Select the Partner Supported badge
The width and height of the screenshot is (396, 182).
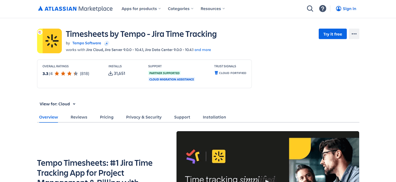164,73
